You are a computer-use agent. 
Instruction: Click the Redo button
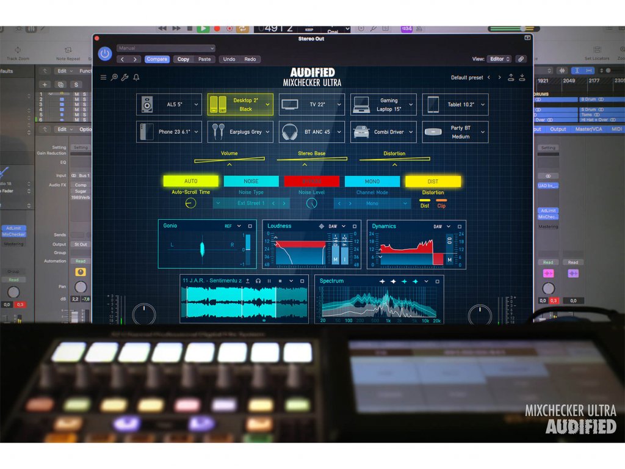250,59
